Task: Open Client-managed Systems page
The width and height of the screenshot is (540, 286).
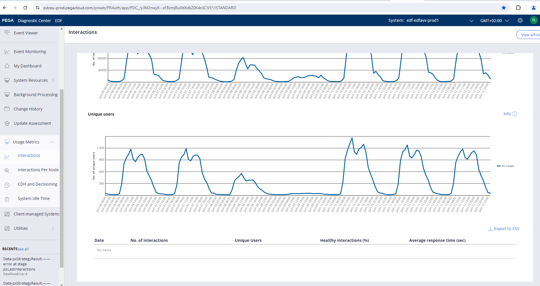Action: click(37, 214)
